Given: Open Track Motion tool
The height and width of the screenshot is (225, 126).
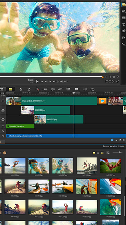Looking at the screenshot, I should [60, 89].
